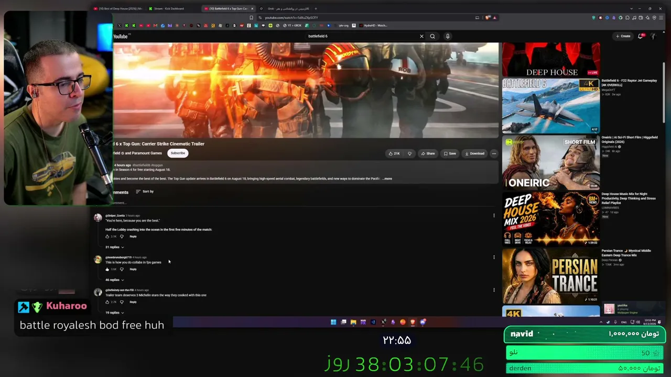Open the video's more actions menu

pos(494,153)
